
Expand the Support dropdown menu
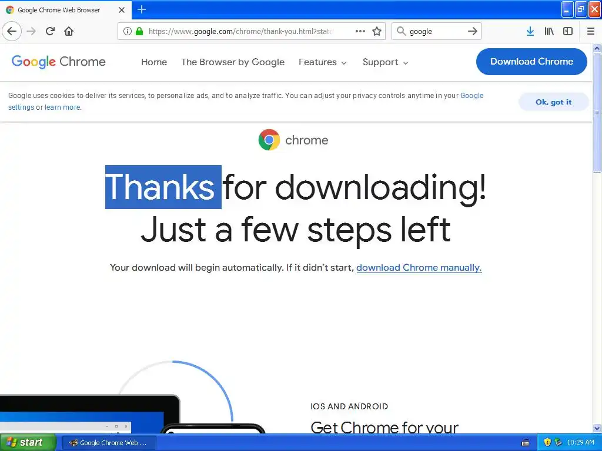pyautogui.click(x=385, y=62)
